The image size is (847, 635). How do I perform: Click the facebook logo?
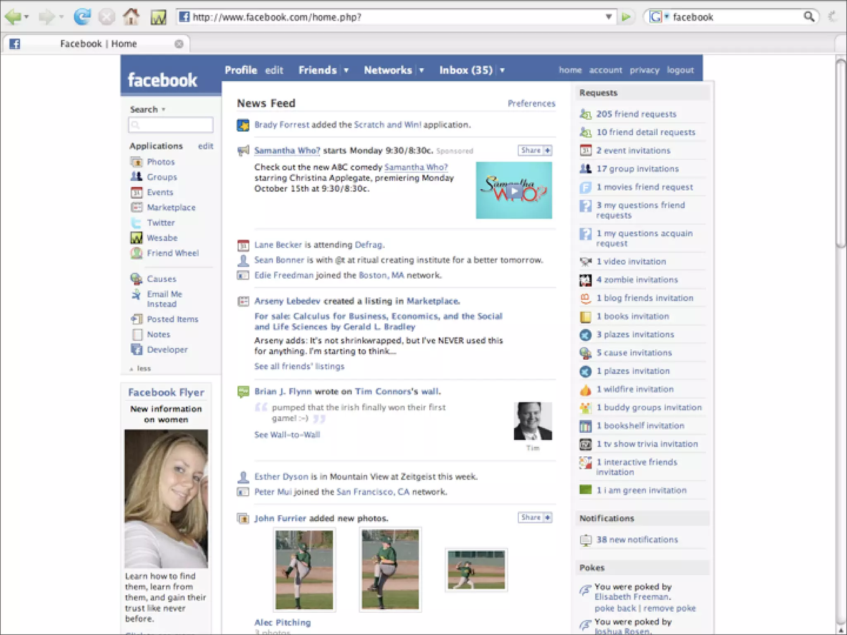pyautogui.click(x=162, y=80)
